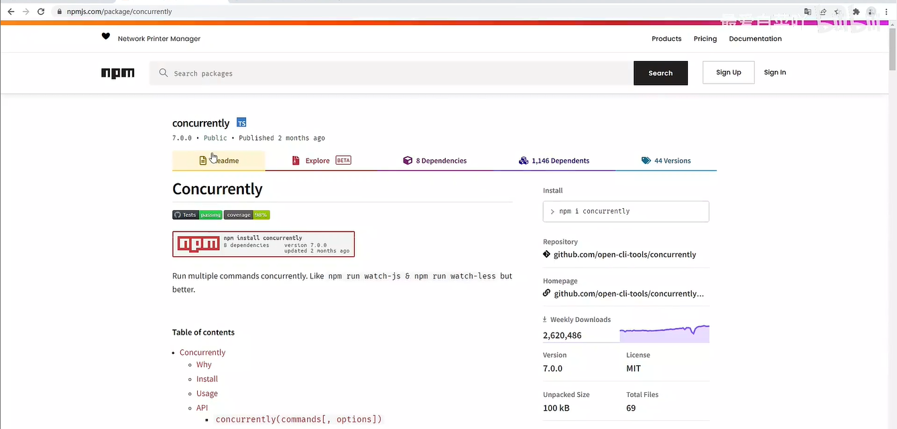
Task: Open the 44 Versions tab
Action: tap(666, 161)
